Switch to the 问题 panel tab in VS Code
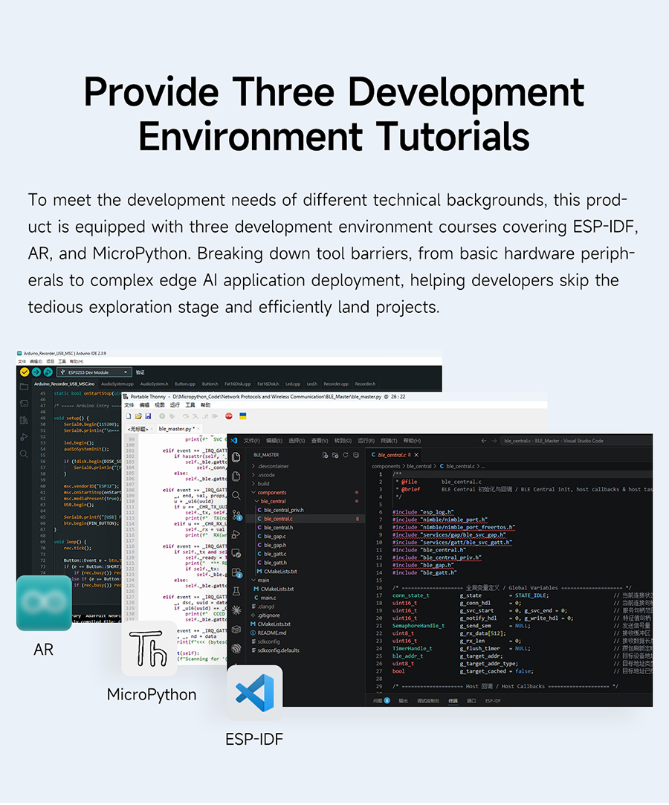The height and width of the screenshot is (805, 669). [381, 700]
